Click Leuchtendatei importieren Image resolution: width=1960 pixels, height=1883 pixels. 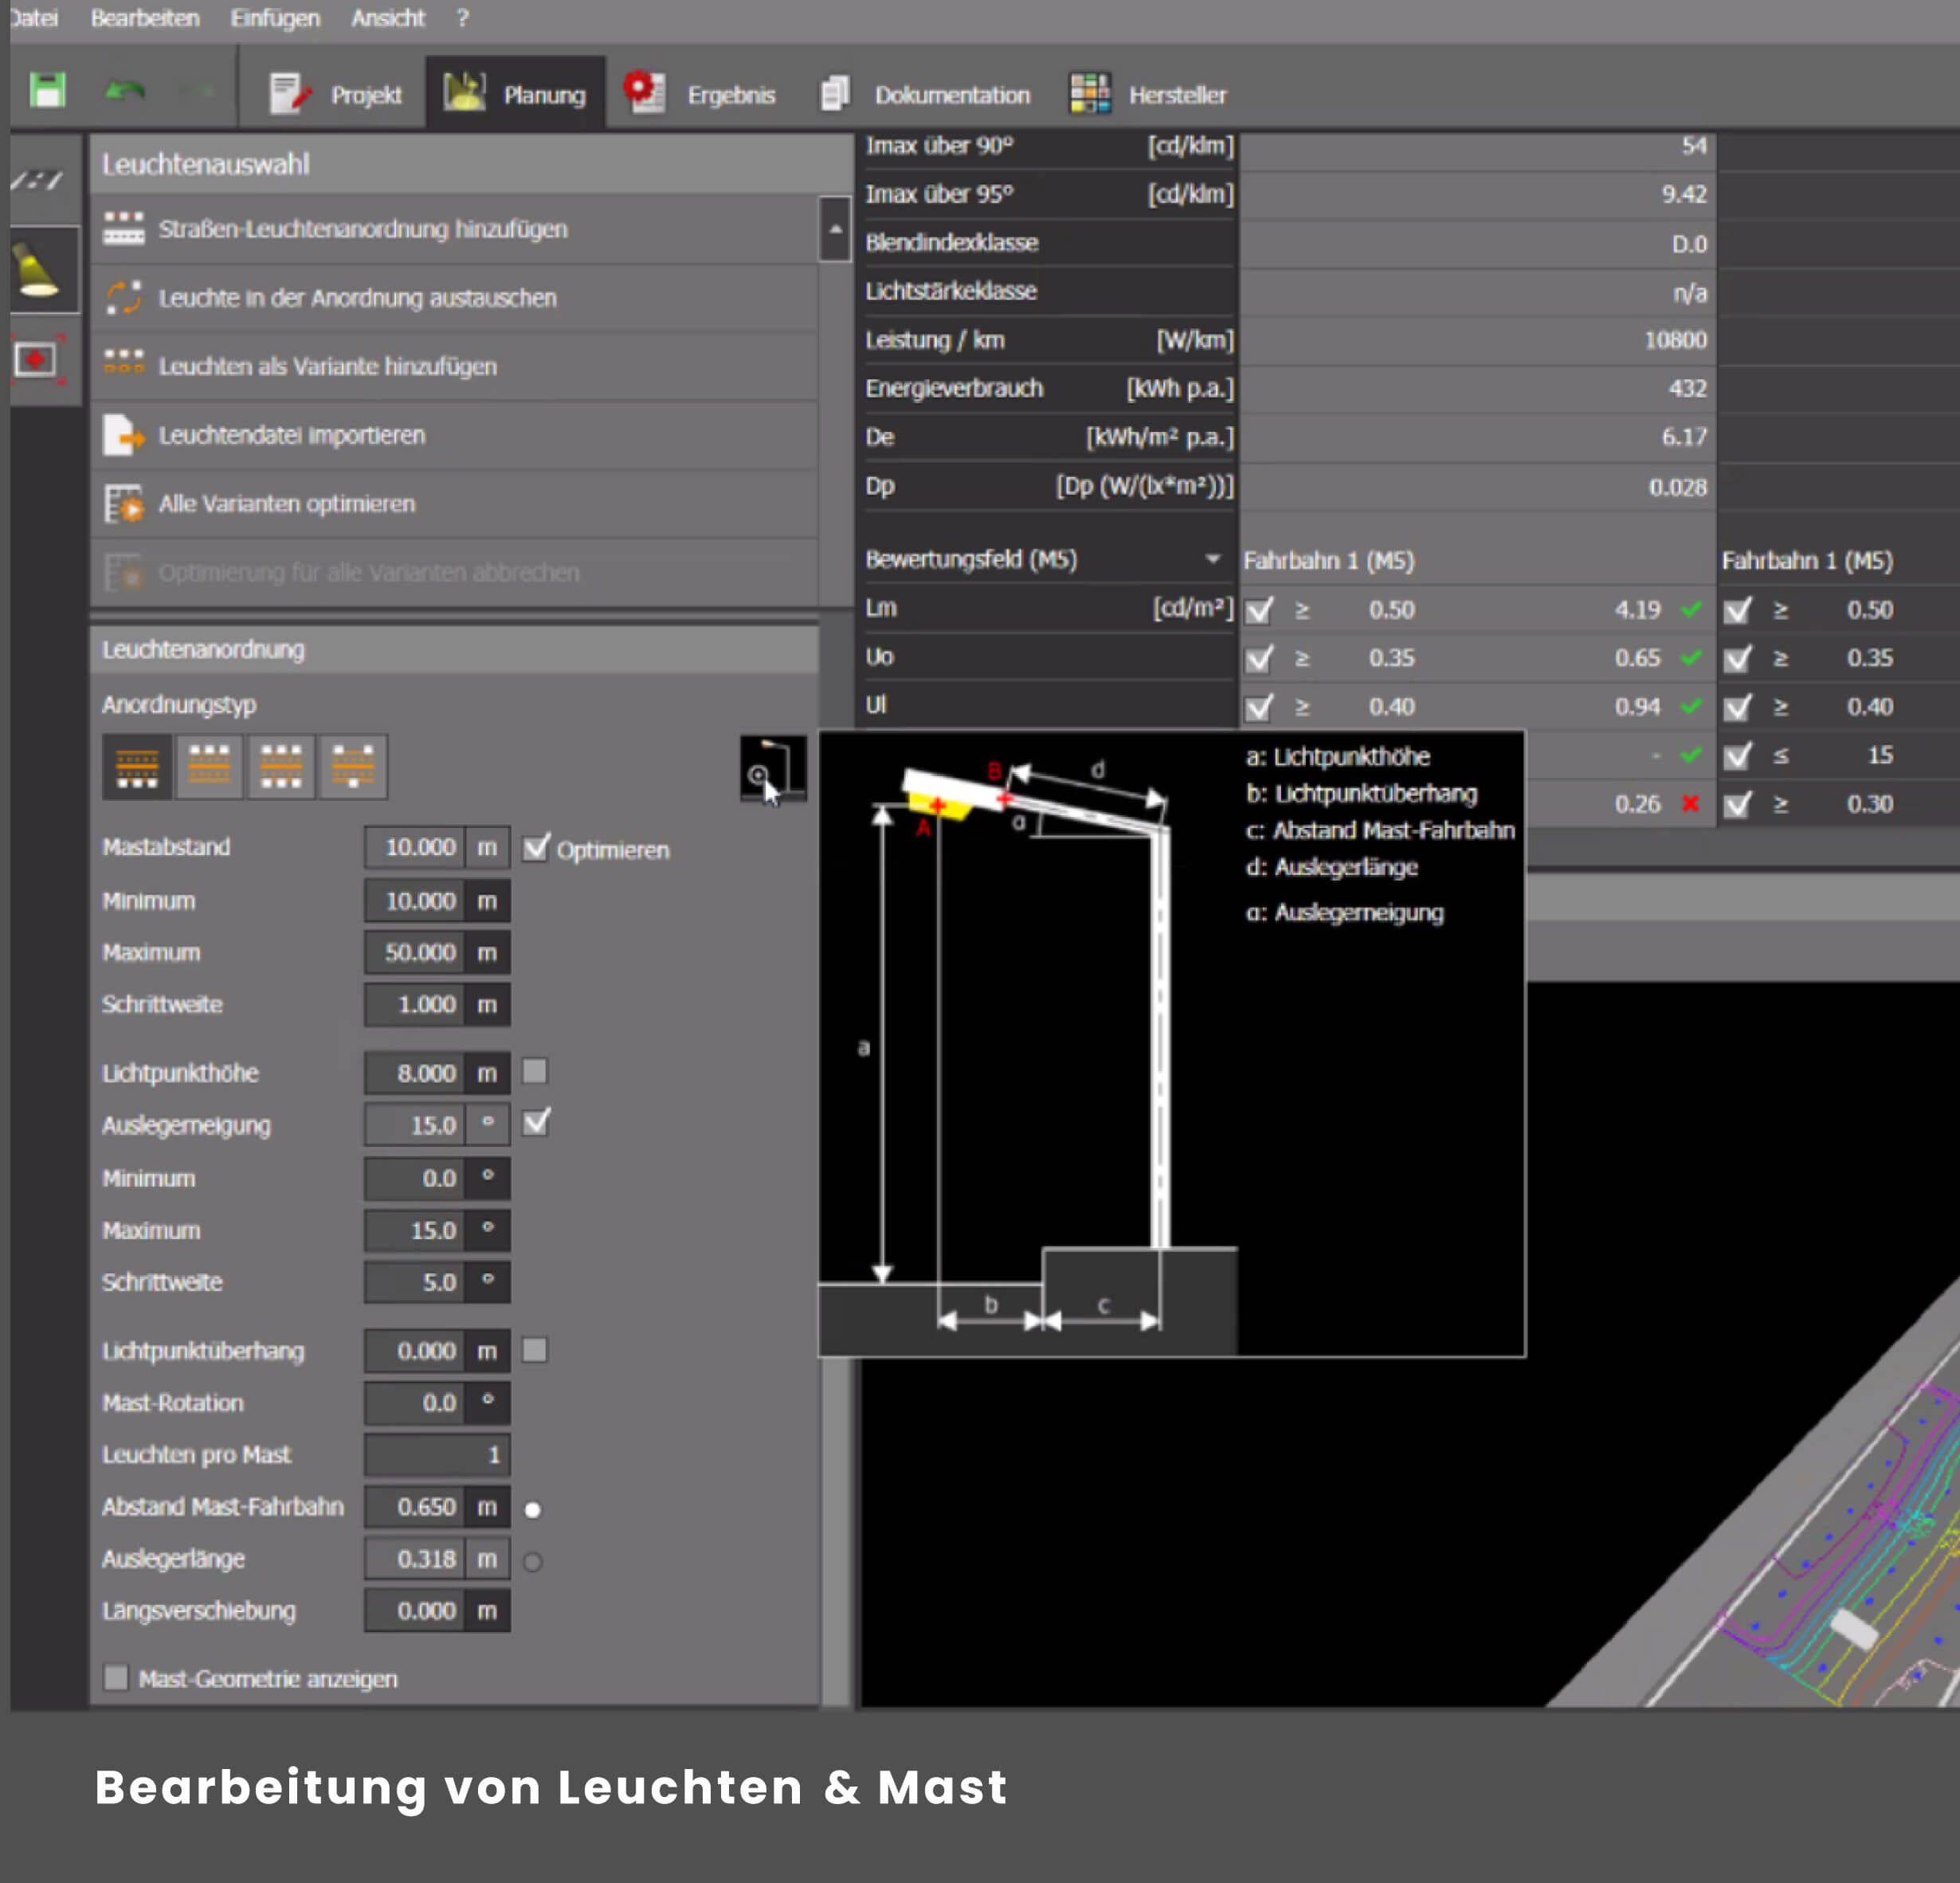tap(454, 435)
